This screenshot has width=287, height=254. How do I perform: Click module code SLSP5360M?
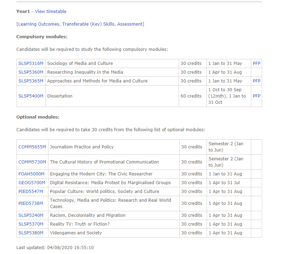(31, 72)
